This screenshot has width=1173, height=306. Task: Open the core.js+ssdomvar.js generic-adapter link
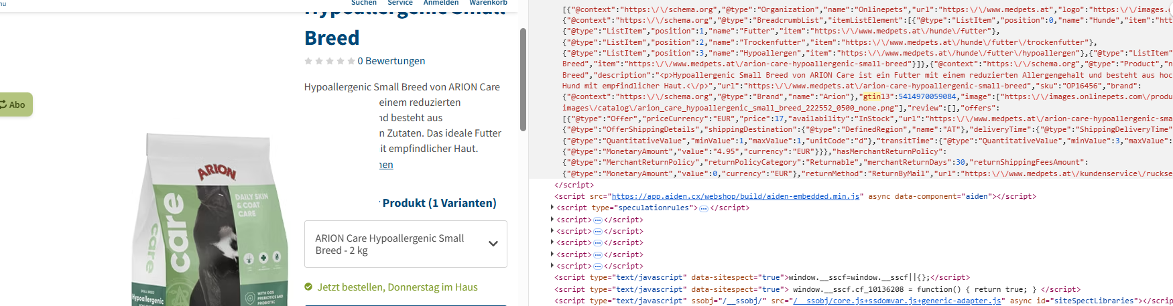pyautogui.click(x=898, y=301)
